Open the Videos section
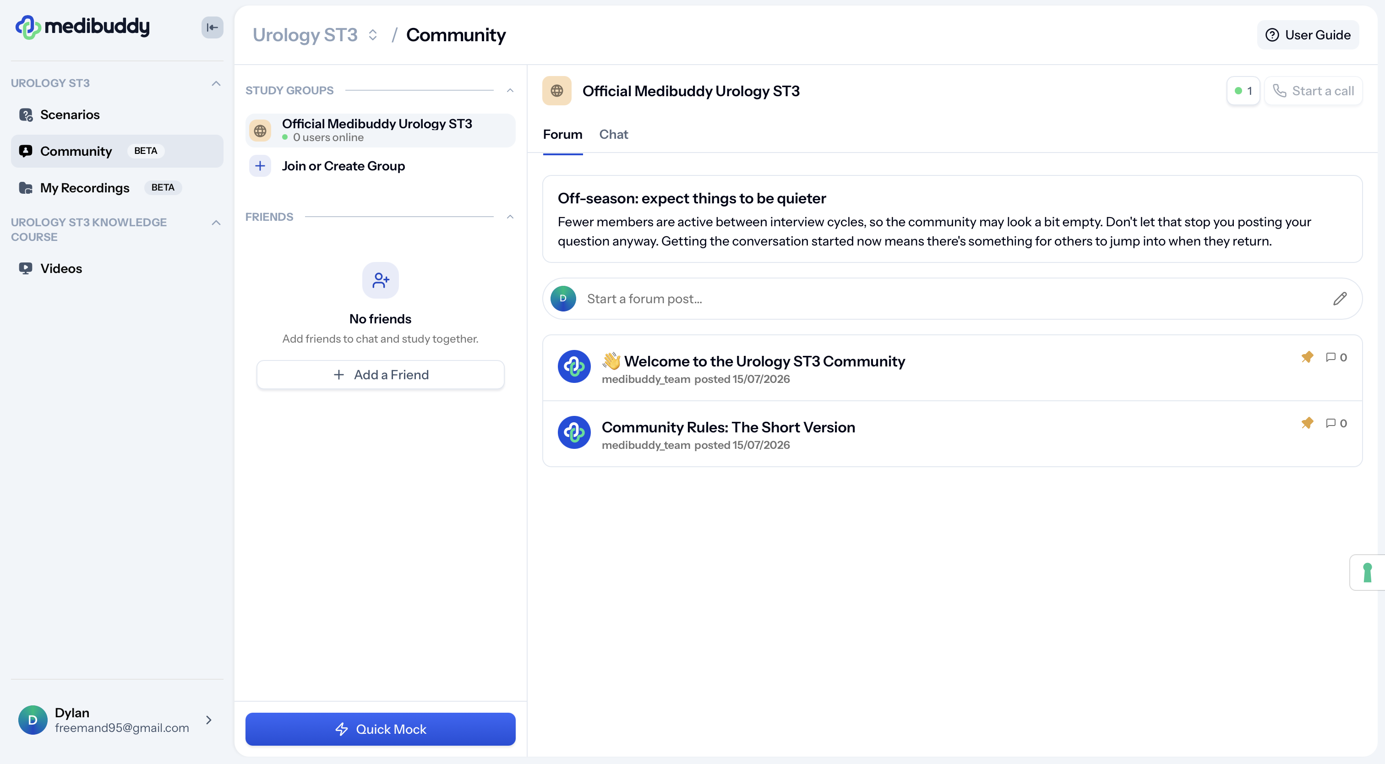1385x764 pixels. [117, 268]
